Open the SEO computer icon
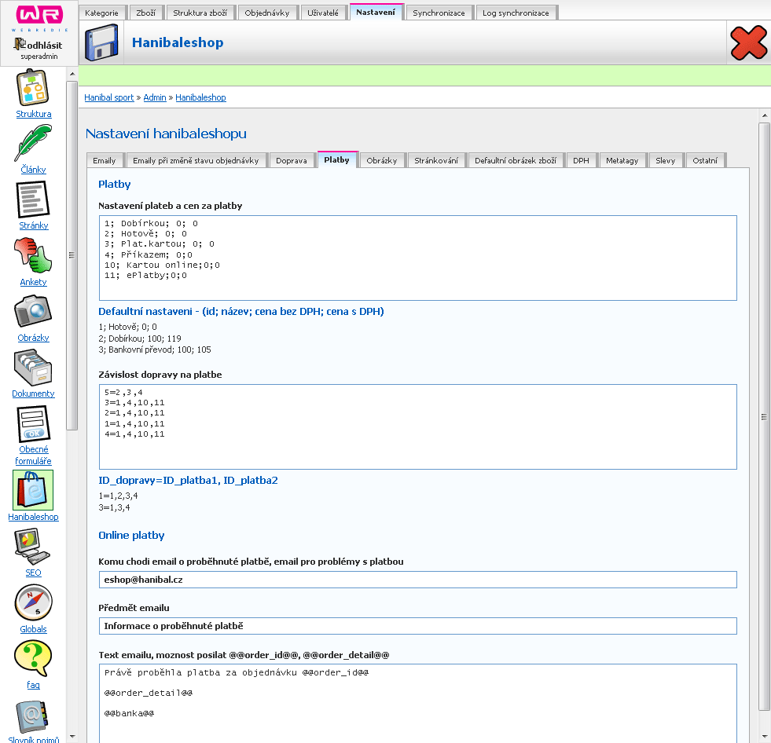The height and width of the screenshot is (743, 771). [x=33, y=547]
